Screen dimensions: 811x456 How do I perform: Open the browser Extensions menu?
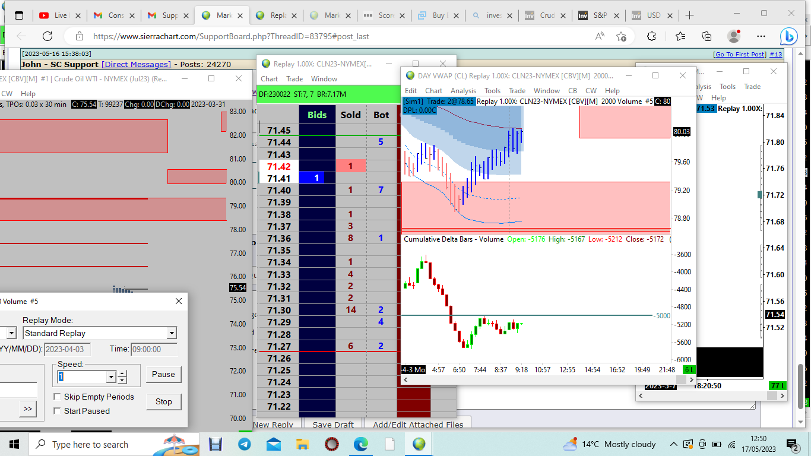(651, 36)
